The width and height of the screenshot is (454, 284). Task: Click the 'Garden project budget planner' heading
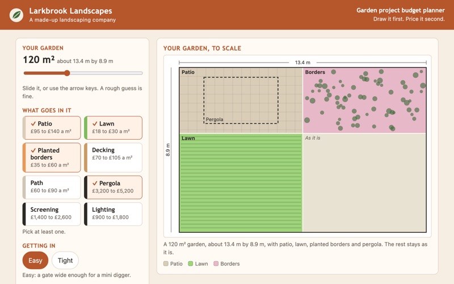coord(401,10)
